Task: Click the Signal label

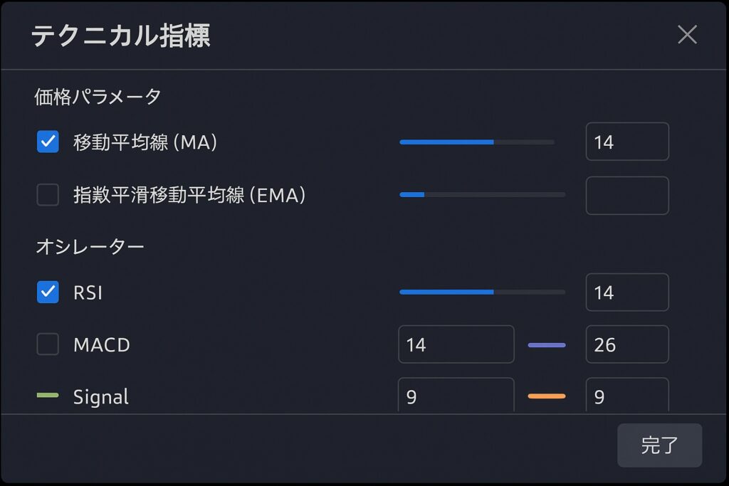Action: [x=101, y=397]
